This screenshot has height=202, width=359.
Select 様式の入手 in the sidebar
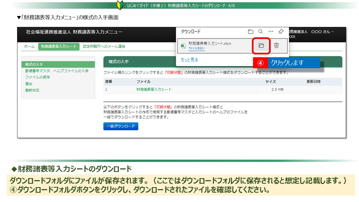(x=34, y=65)
